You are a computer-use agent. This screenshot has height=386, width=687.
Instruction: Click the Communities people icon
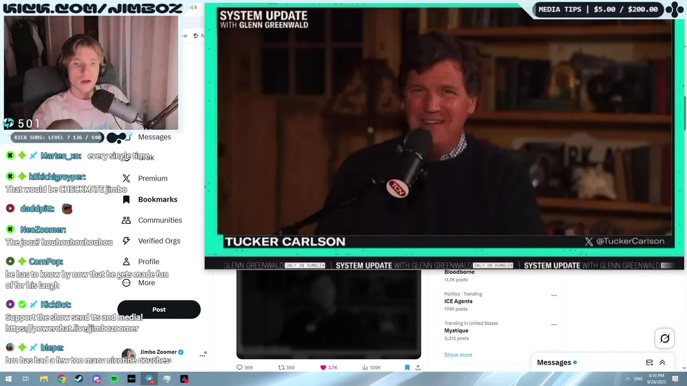click(126, 220)
